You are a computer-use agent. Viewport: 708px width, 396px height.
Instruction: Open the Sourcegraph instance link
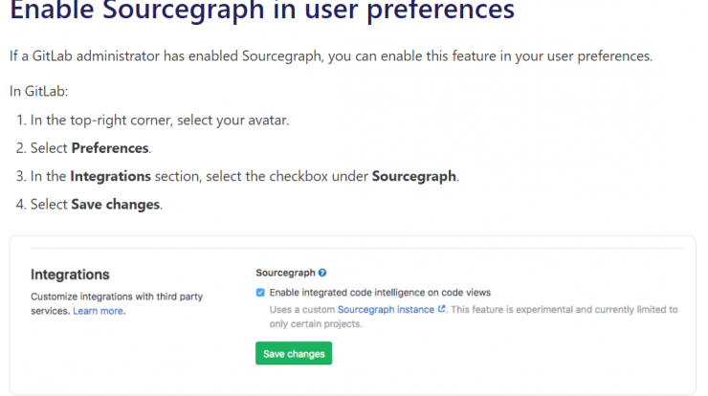[x=386, y=309]
